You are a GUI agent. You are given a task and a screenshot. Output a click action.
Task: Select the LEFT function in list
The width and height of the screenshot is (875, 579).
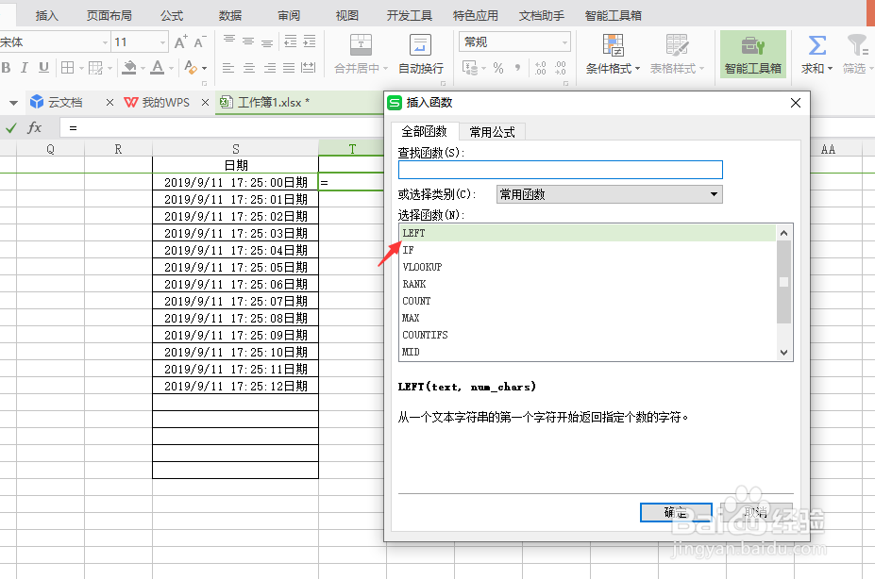588,233
